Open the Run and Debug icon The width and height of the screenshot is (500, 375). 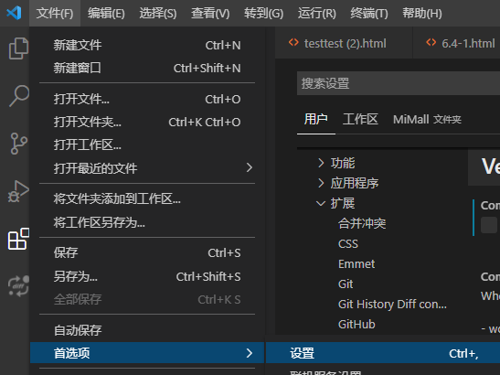[x=18, y=191]
